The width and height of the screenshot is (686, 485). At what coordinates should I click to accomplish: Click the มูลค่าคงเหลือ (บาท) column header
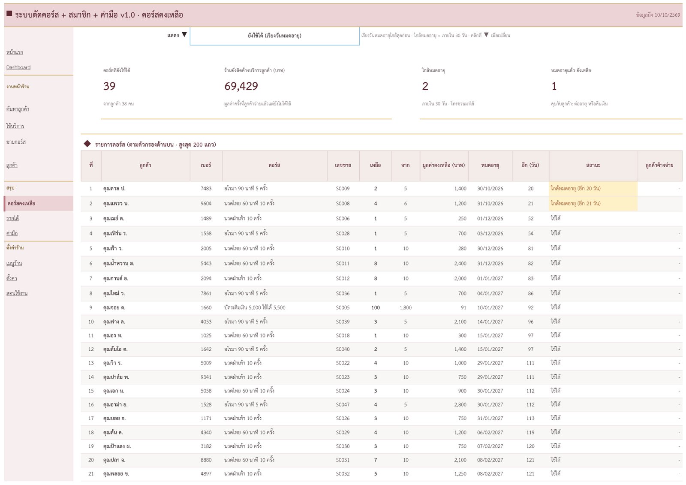click(x=444, y=166)
